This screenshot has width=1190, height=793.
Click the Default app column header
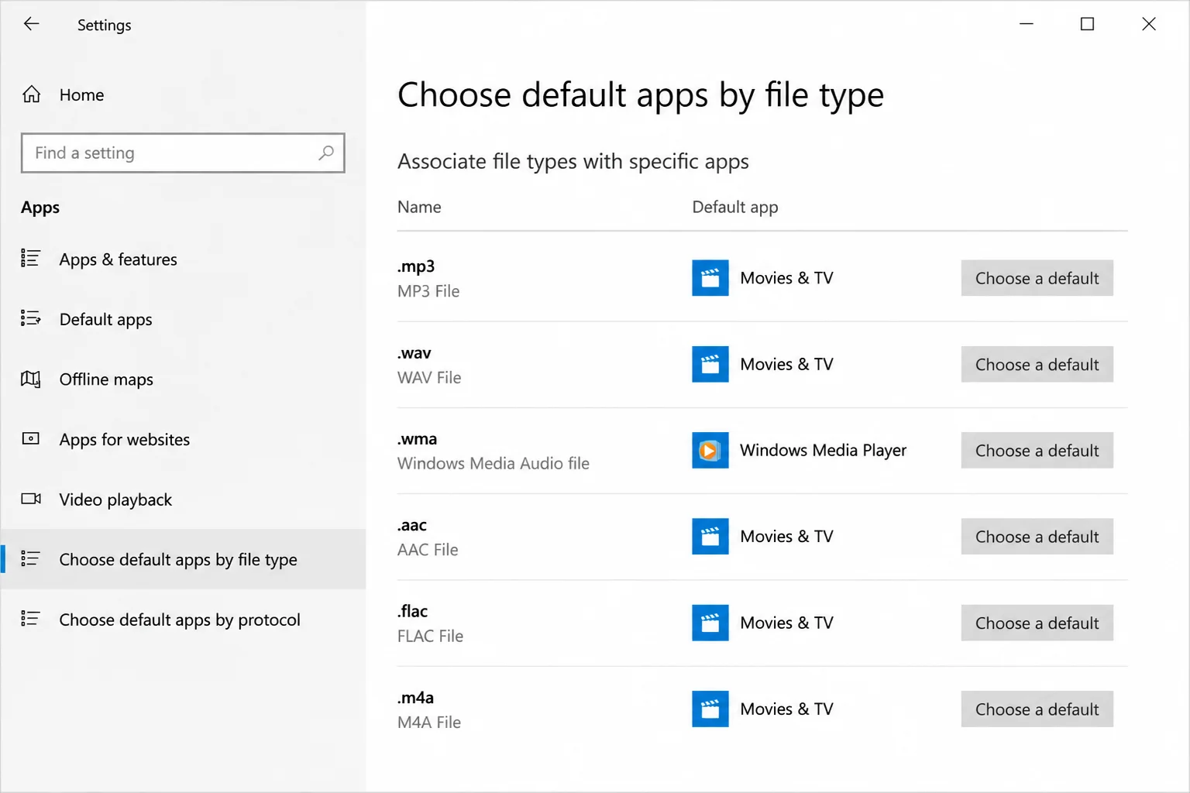(735, 207)
